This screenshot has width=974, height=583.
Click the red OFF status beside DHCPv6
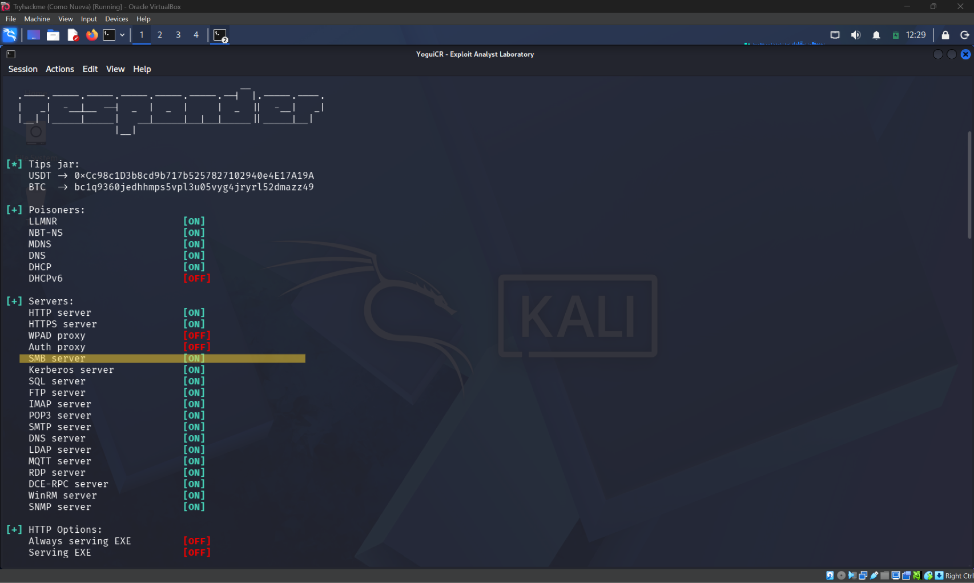coord(197,279)
